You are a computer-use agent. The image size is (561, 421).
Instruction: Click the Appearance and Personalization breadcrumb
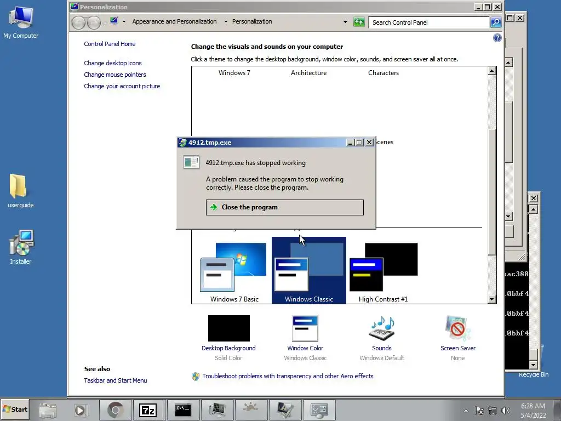coord(174,21)
